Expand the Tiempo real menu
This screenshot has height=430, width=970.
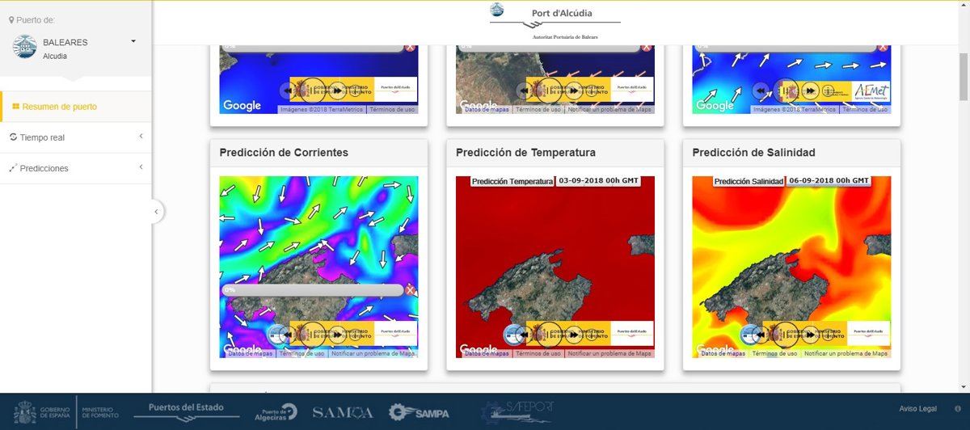pos(76,137)
